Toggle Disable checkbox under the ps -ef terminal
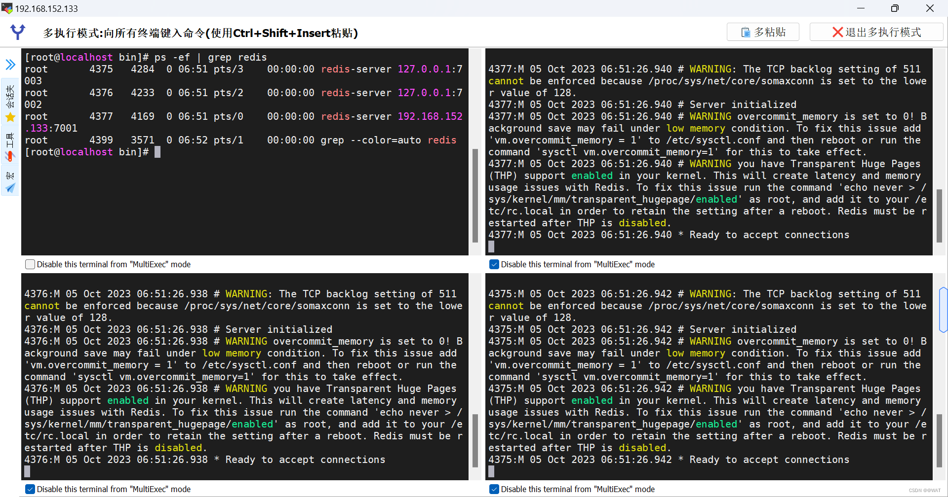This screenshot has height=497, width=948. click(x=30, y=264)
